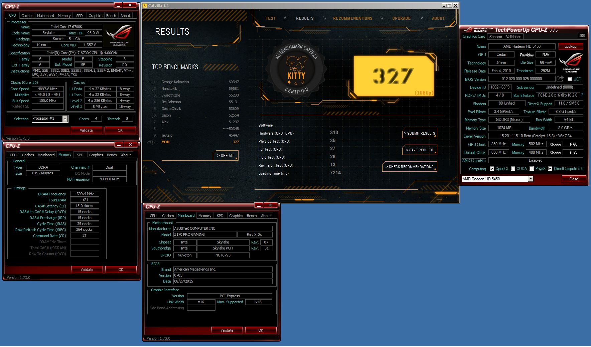The width and height of the screenshot is (591, 347).
Task: Open Memory tab in the top CPU-Z window
Action: pyautogui.click(x=64, y=16)
